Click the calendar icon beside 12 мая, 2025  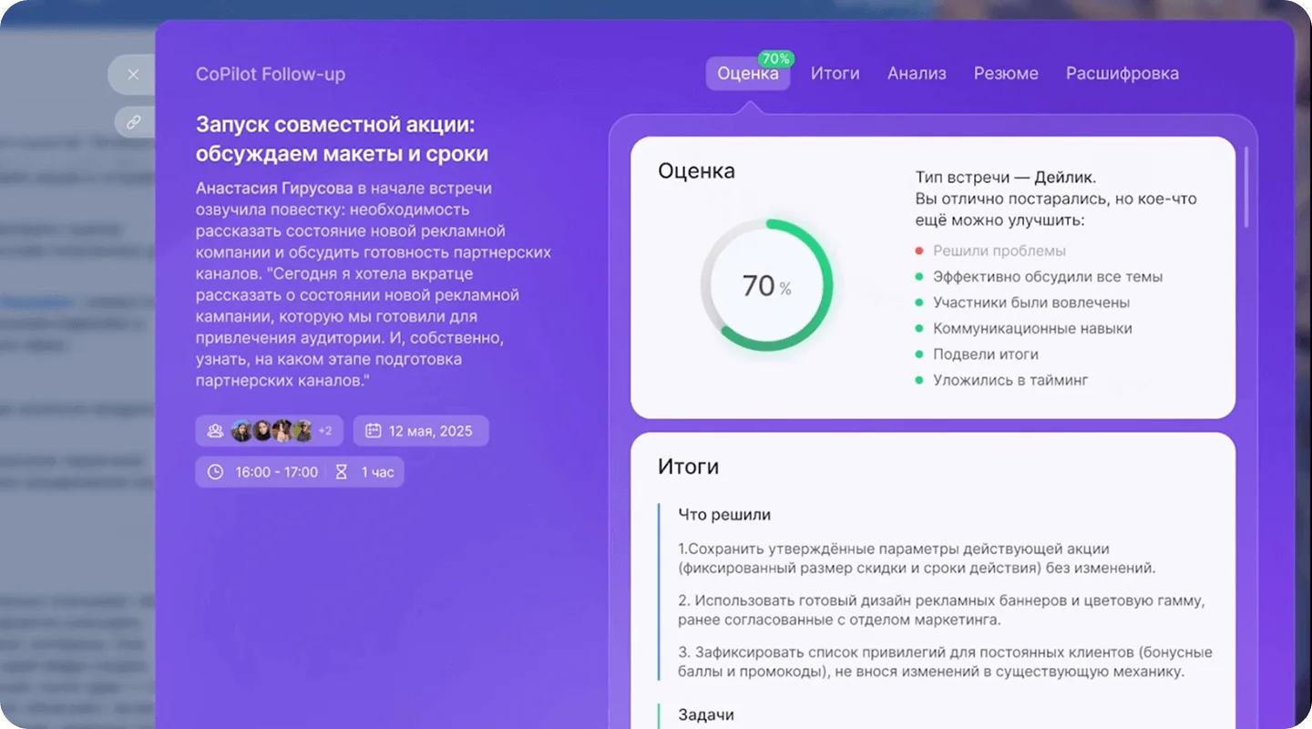(373, 431)
